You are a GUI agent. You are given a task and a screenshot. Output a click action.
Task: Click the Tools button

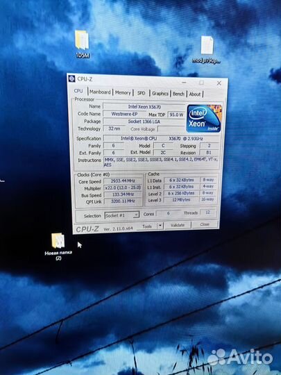click(147, 226)
